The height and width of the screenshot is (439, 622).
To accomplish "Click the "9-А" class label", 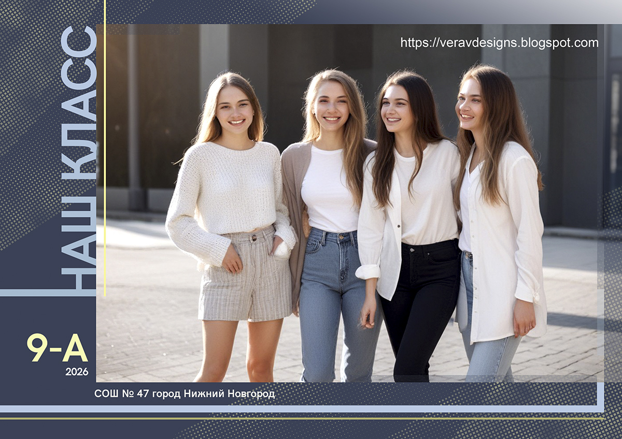I will coord(58,348).
